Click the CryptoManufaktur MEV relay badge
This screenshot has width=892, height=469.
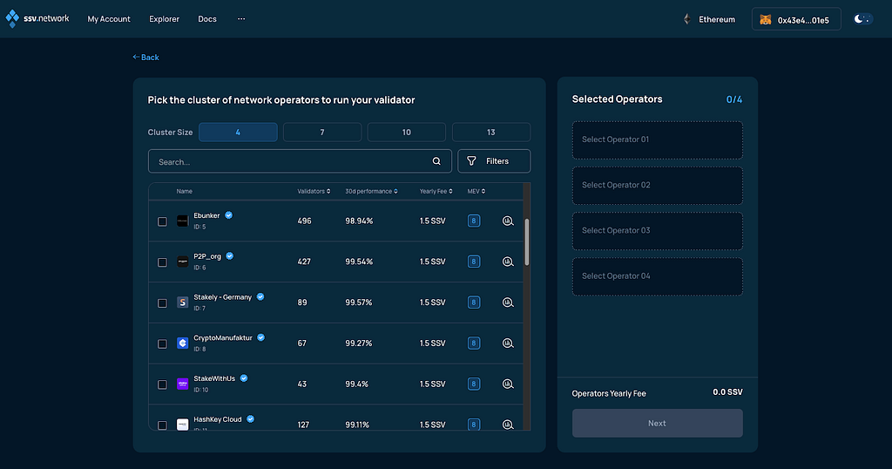(473, 343)
